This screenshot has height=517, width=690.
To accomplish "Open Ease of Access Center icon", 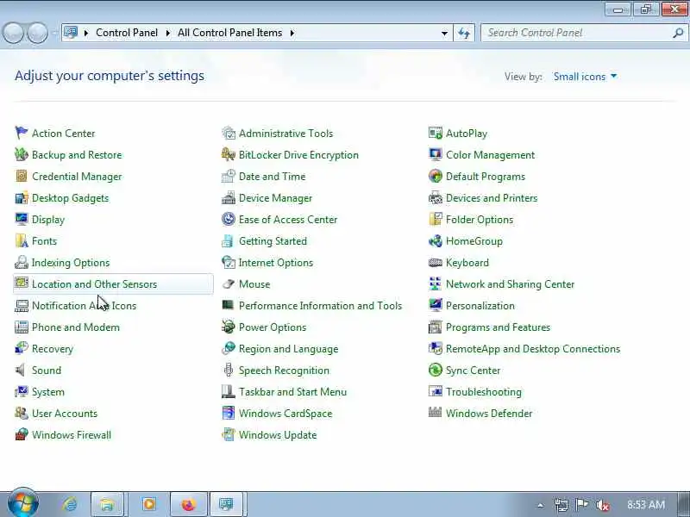I will point(229,219).
